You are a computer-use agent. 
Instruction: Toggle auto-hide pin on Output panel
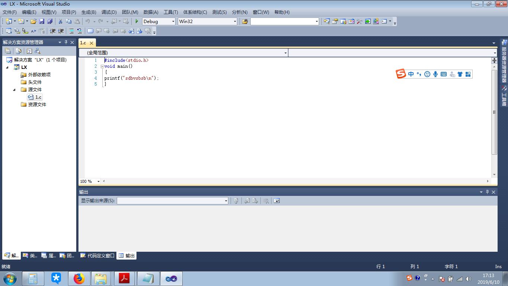(487, 192)
